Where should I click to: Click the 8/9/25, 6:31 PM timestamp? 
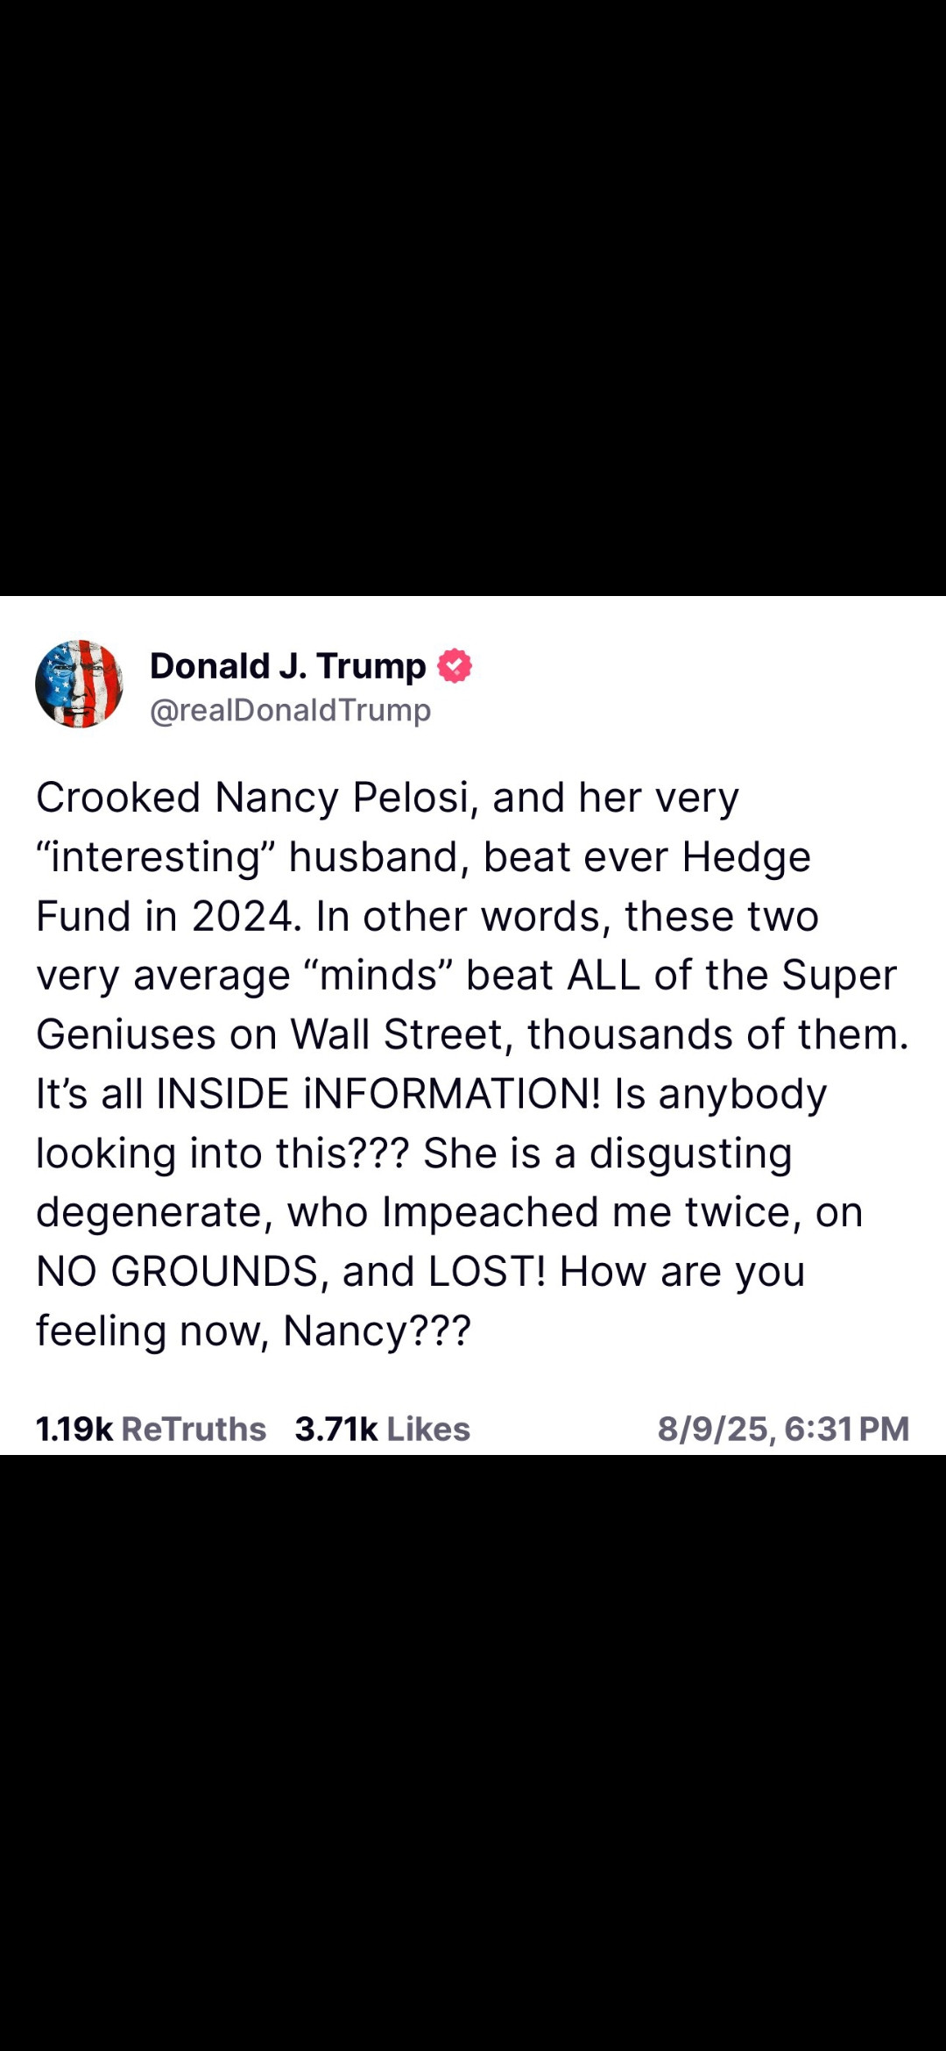[x=783, y=1429]
